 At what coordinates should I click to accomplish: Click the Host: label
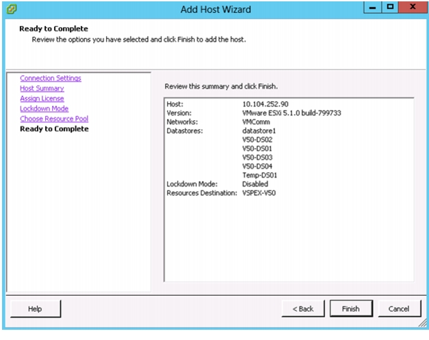175,104
